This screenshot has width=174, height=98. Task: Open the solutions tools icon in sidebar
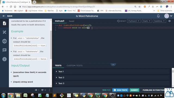pyautogui.click(x=4, y=32)
